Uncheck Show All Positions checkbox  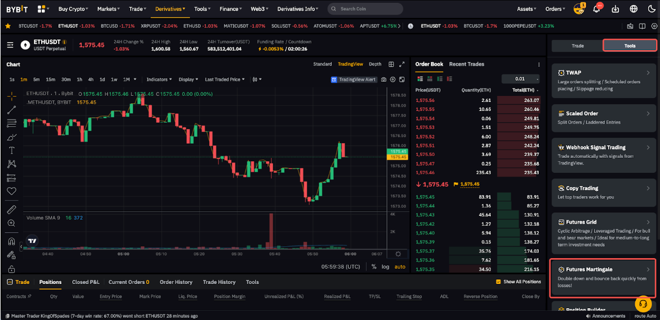pyautogui.click(x=498, y=282)
